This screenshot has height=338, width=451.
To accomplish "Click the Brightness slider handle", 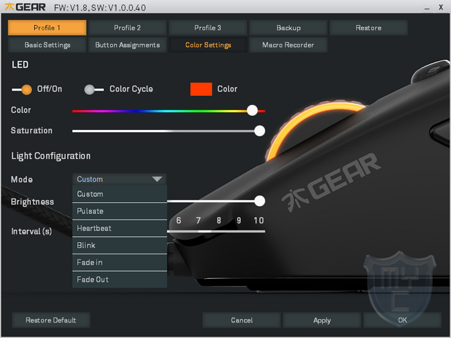I will (x=260, y=201).
